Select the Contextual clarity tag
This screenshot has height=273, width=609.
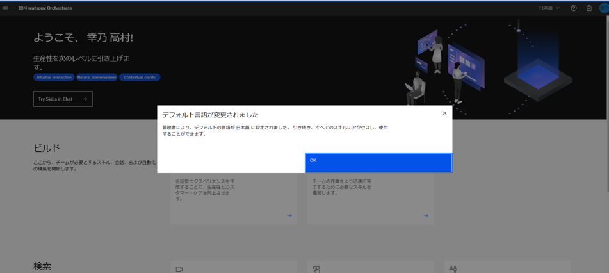click(x=140, y=78)
